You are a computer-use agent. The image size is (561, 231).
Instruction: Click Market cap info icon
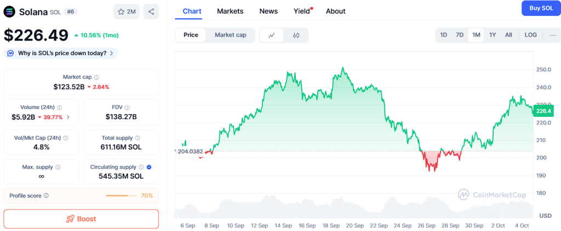pyautogui.click(x=96, y=78)
